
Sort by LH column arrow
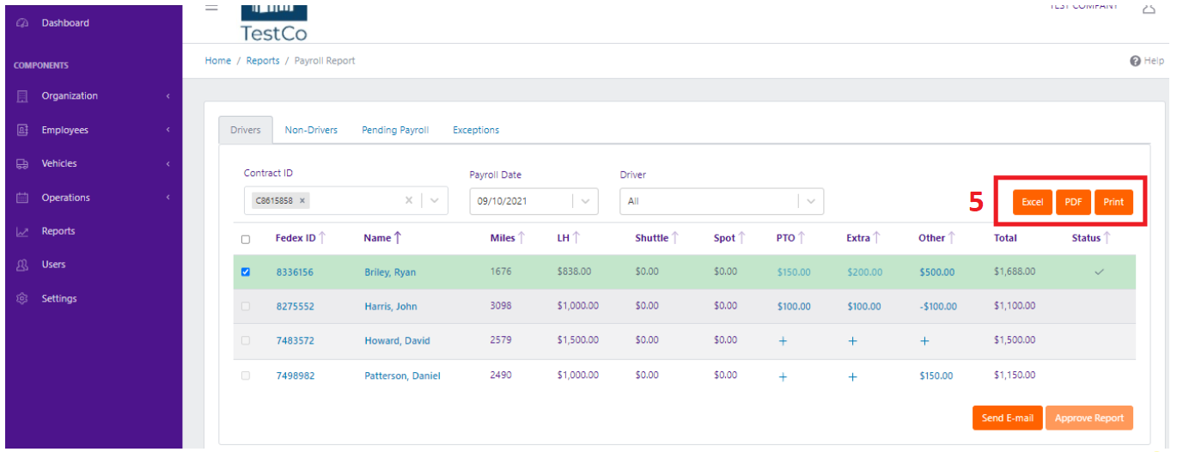pos(576,238)
